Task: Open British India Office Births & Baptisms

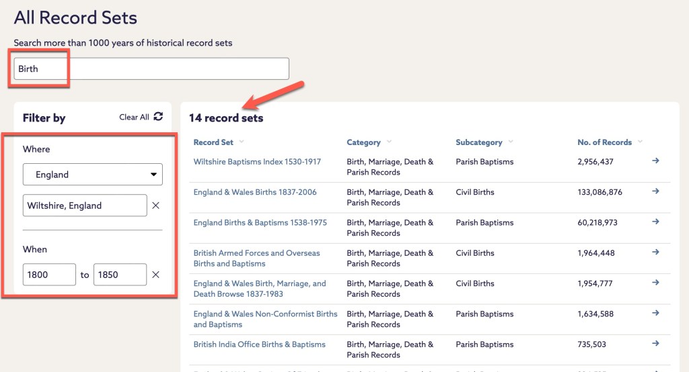Action: tap(259, 344)
